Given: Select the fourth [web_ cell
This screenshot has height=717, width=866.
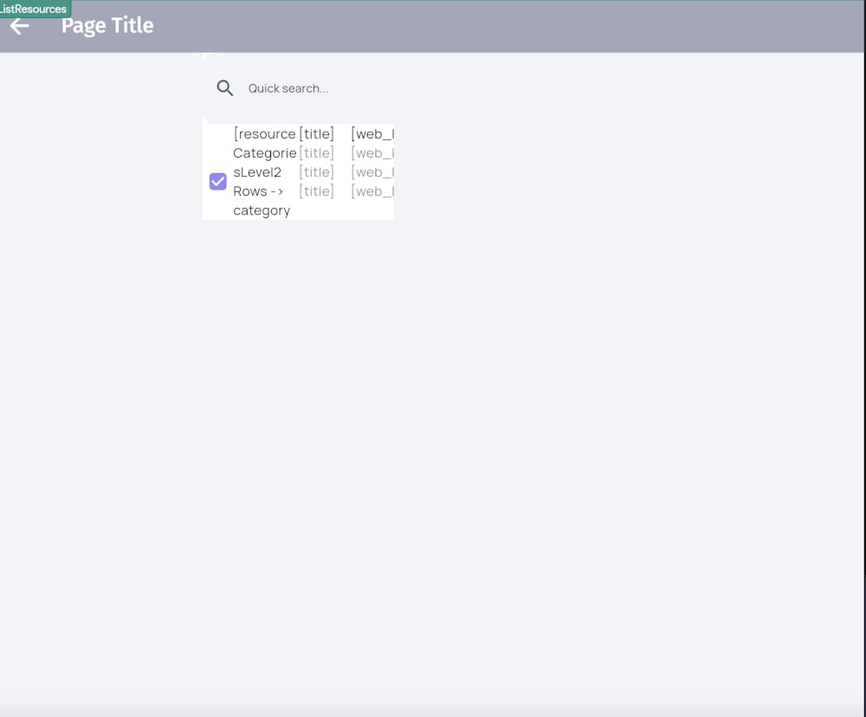Looking at the screenshot, I should pos(372,191).
